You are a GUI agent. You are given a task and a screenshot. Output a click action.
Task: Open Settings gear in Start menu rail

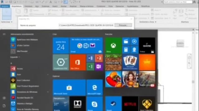(x=4, y=98)
